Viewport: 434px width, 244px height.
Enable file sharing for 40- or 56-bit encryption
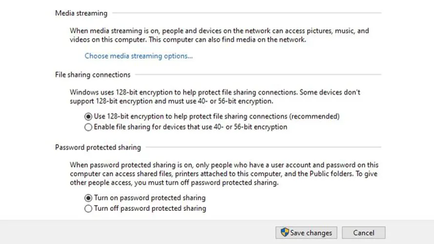pos(88,127)
